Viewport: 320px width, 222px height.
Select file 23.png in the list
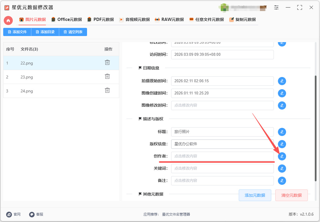pos(61,77)
